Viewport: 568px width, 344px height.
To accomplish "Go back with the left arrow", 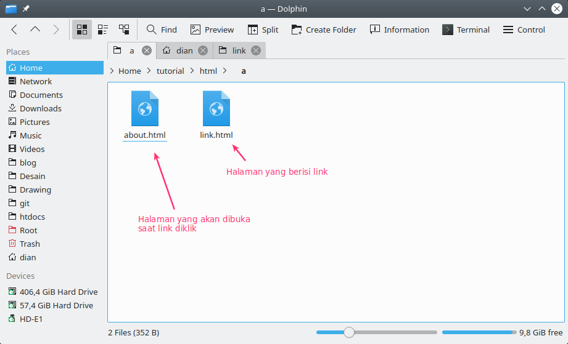I will [14, 30].
